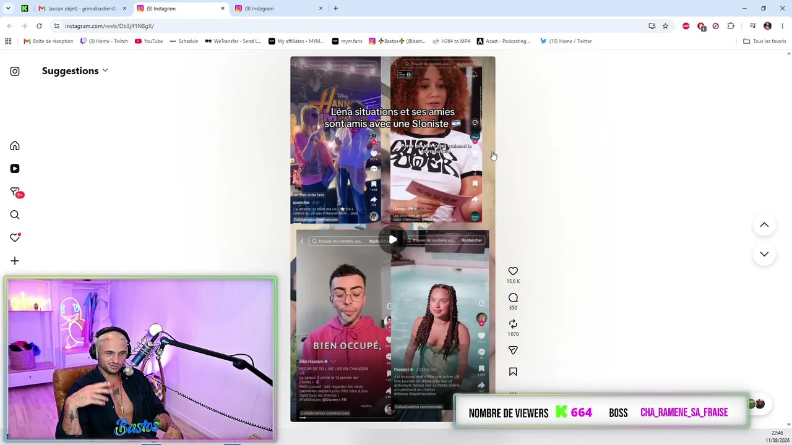
Task: Go to the previous reel arrow
Action: point(764,225)
